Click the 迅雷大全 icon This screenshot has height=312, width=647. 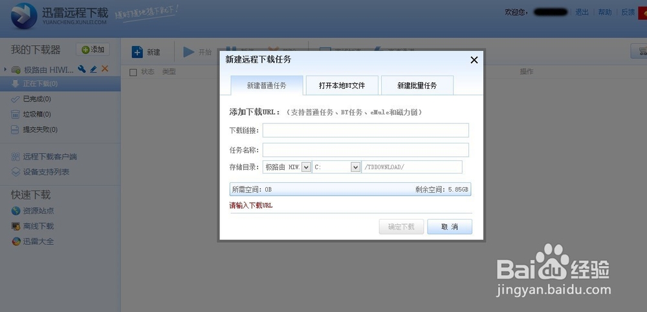click(x=16, y=242)
